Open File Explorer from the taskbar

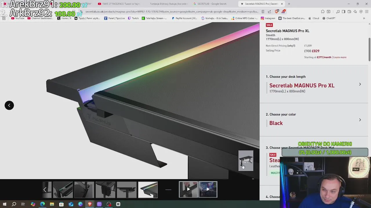pos(52,204)
